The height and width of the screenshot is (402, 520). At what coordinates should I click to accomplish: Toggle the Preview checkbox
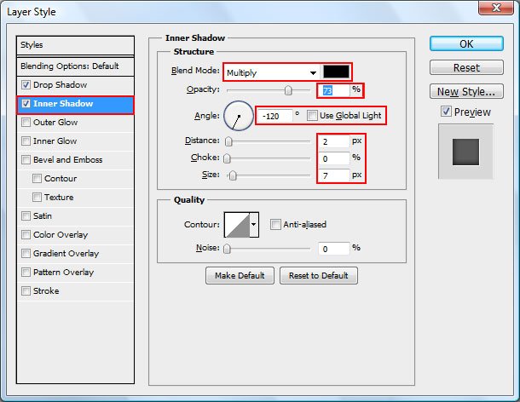(446, 112)
